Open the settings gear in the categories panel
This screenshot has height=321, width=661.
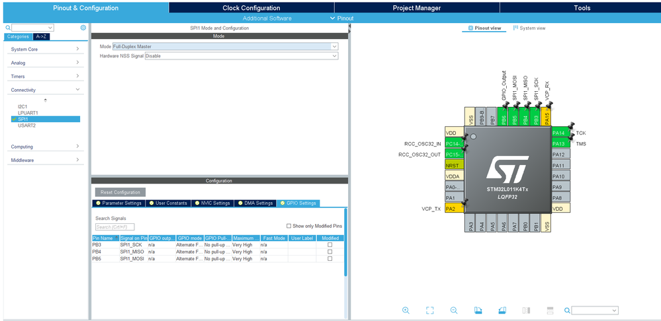click(x=83, y=27)
